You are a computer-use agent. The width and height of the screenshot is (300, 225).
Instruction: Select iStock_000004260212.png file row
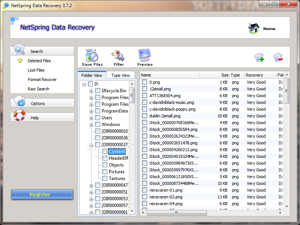click(x=212, y=150)
